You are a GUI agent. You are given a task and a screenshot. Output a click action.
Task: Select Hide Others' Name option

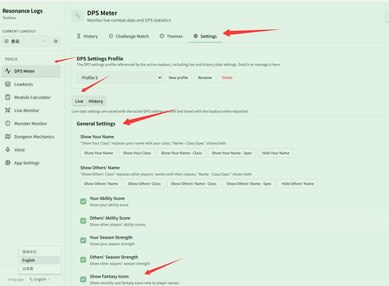point(298,184)
